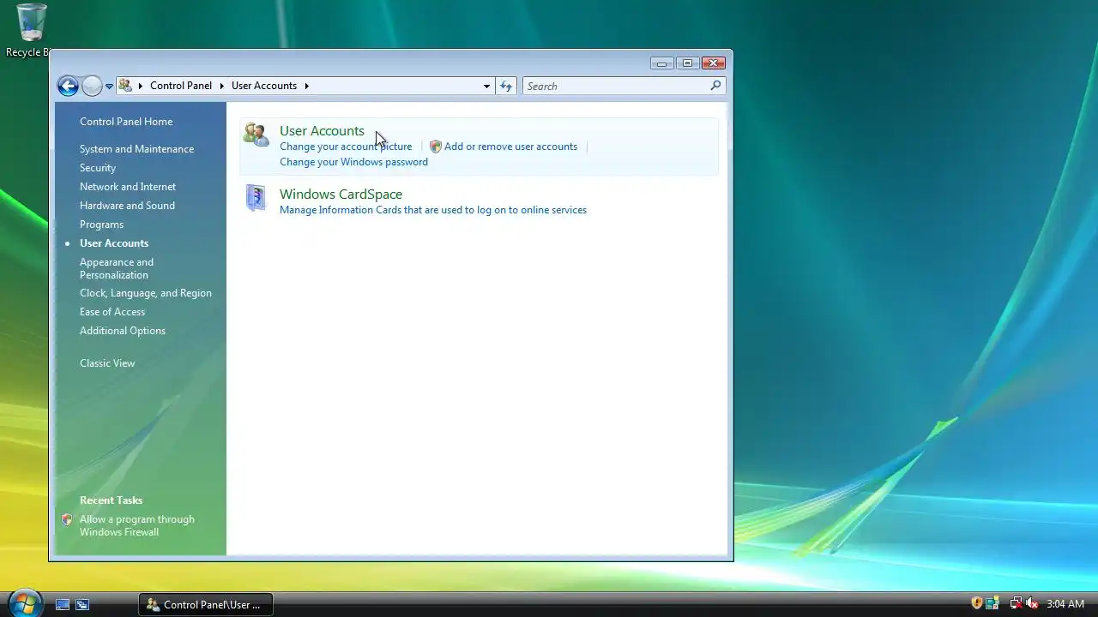Click the 3:04 AM clock
This screenshot has height=617, width=1098.
[x=1065, y=604]
